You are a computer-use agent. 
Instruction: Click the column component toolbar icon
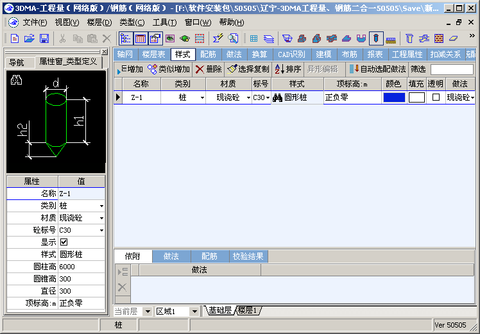[x=409, y=38]
